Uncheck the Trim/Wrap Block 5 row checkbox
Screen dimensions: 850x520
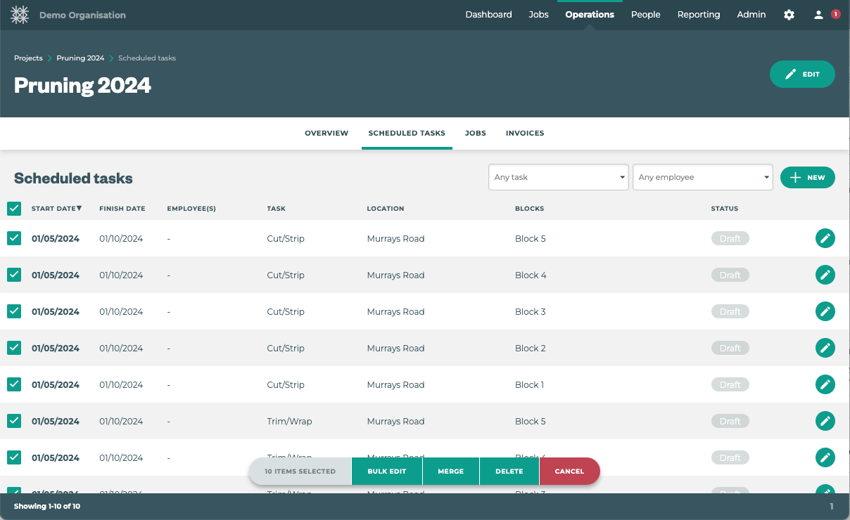[x=14, y=421]
